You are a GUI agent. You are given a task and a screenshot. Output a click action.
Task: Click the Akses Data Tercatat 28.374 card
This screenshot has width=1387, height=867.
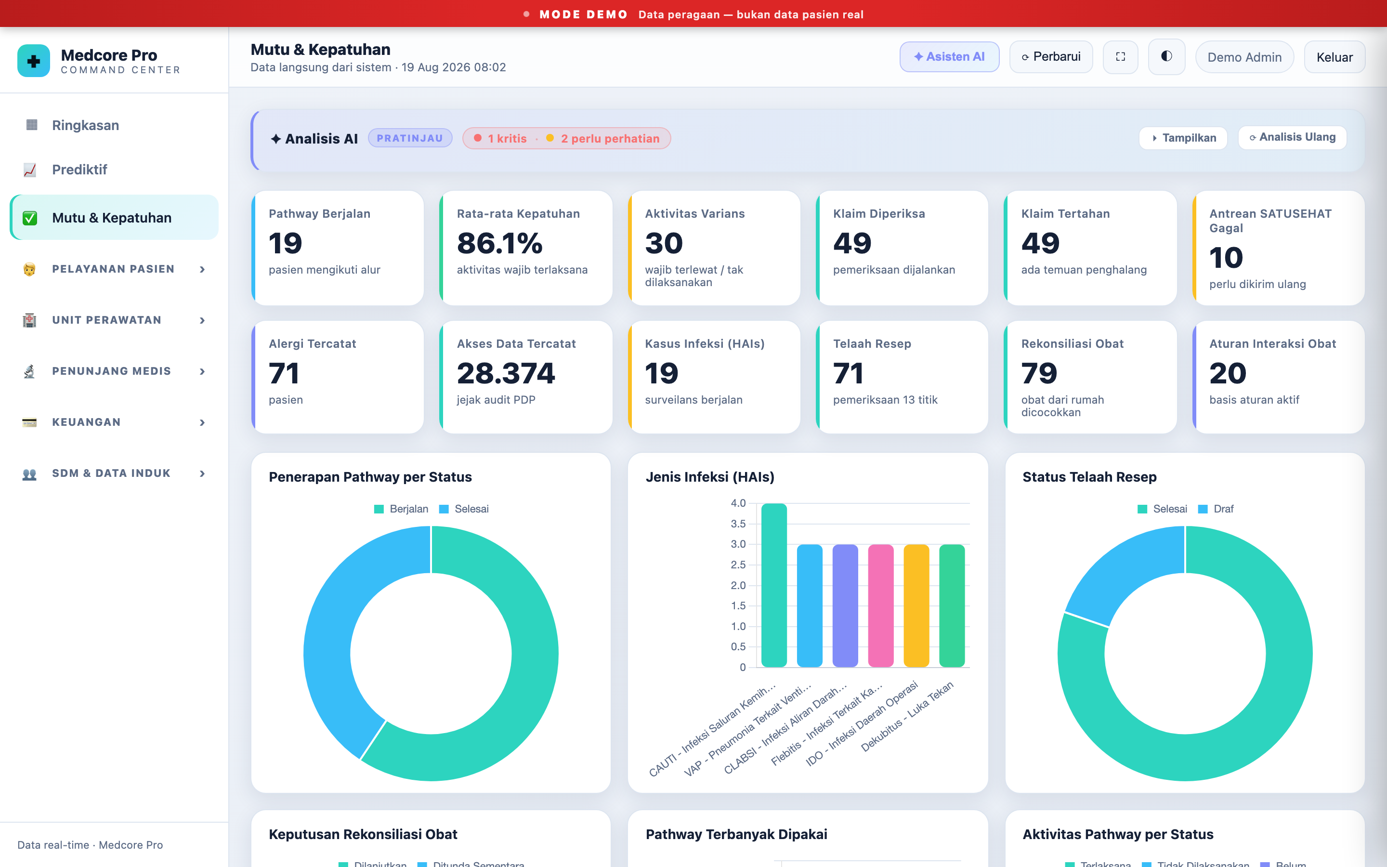pos(525,377)
